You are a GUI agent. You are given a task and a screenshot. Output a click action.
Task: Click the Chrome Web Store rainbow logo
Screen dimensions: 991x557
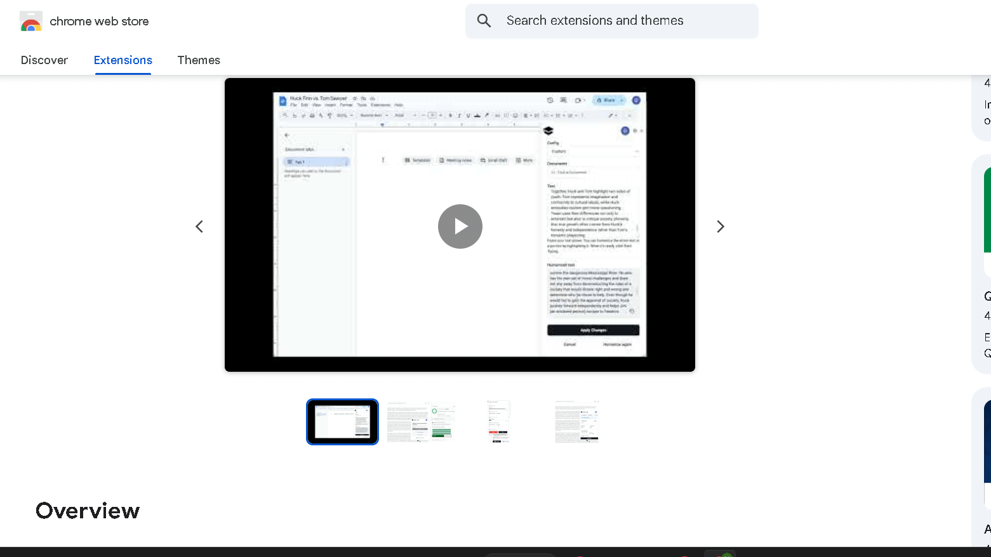[30, 22]
